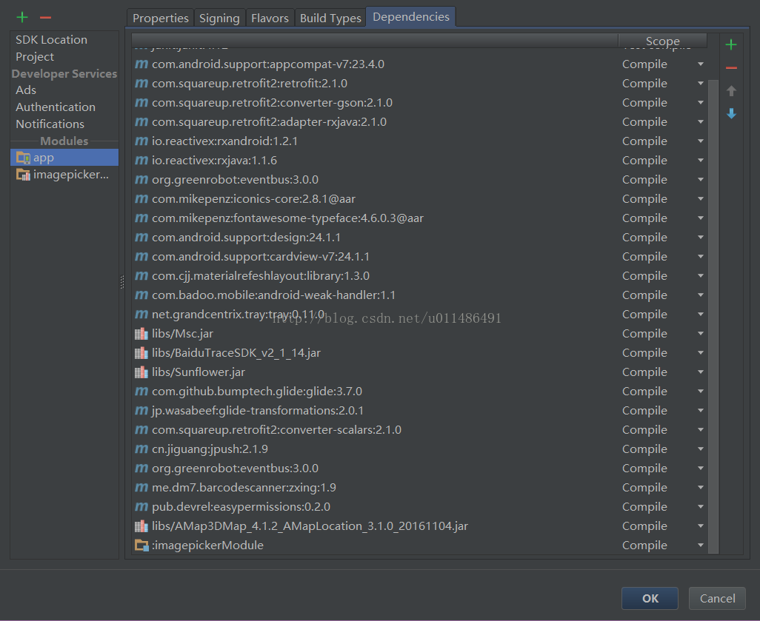
Task: Click Maven icon for rxjava:1.1.6
Action: (141, 161)
